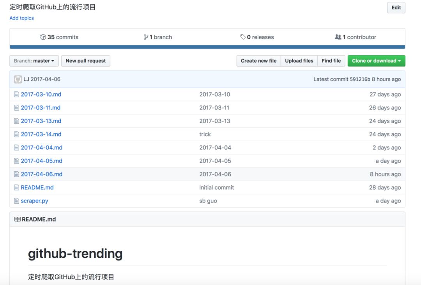
Task: Open the scraper.py file
Action: [34, 201]
